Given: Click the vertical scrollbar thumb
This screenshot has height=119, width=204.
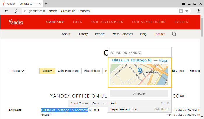Looking at the screenshot, I should click(x=202, y=27).
